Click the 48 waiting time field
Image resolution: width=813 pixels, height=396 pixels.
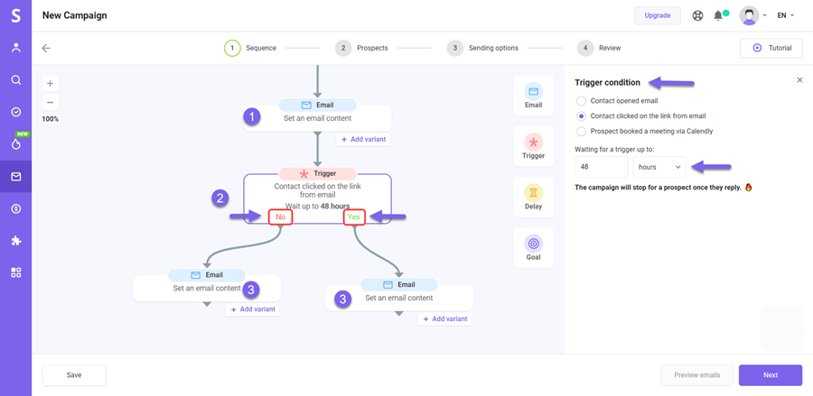(x=602, y=167)
